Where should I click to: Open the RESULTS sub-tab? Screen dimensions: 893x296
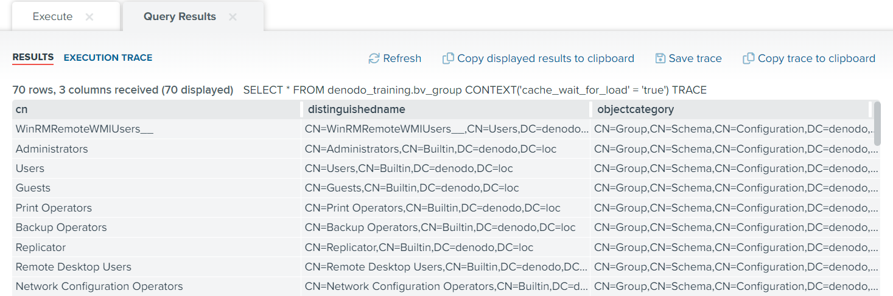[33, 57]
